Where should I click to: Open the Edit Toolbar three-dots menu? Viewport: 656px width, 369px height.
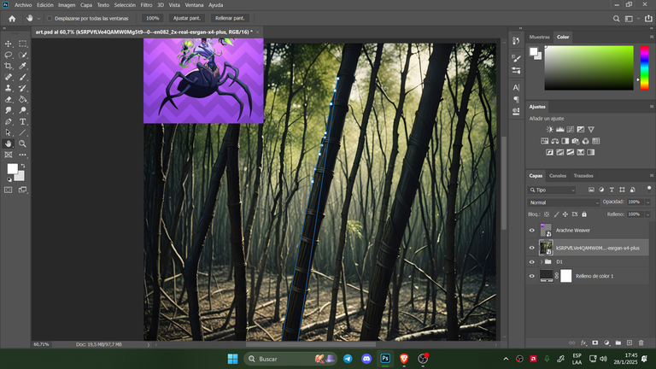[22, 155]
